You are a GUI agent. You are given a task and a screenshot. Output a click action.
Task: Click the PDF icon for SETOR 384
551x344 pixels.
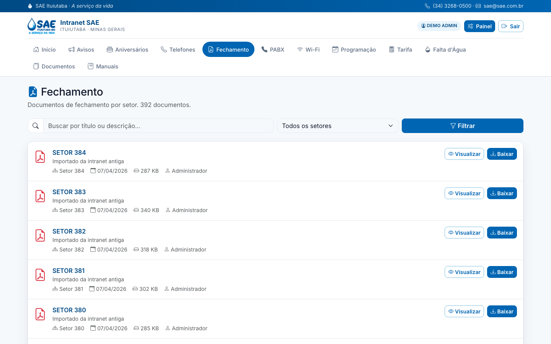pos(40,157)
